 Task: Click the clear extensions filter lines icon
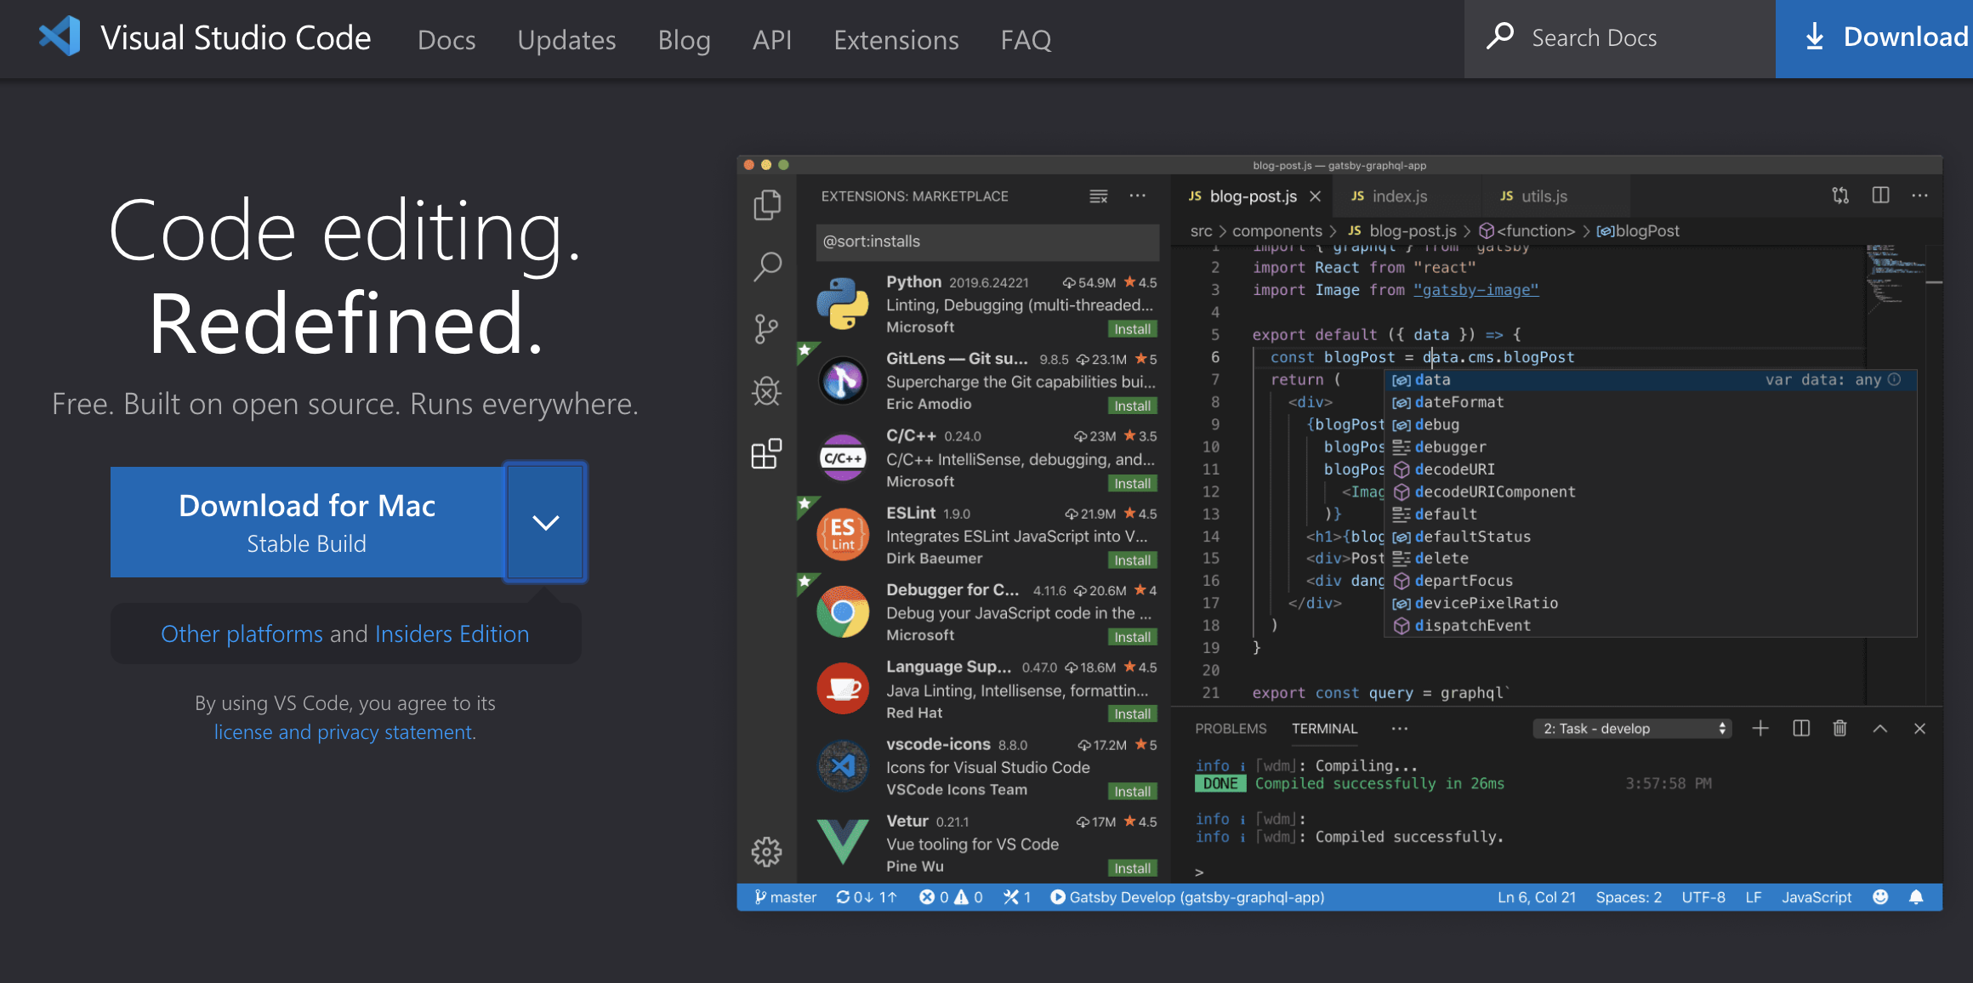click(1099, 196)
